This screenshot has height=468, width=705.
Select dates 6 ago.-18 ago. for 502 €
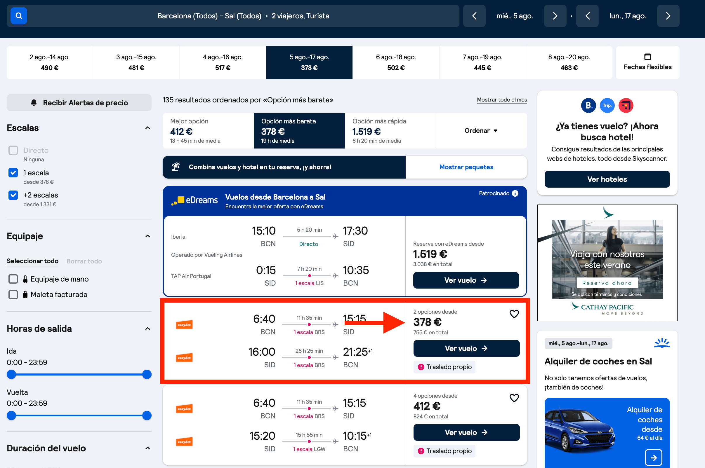(x=396, y=62)
